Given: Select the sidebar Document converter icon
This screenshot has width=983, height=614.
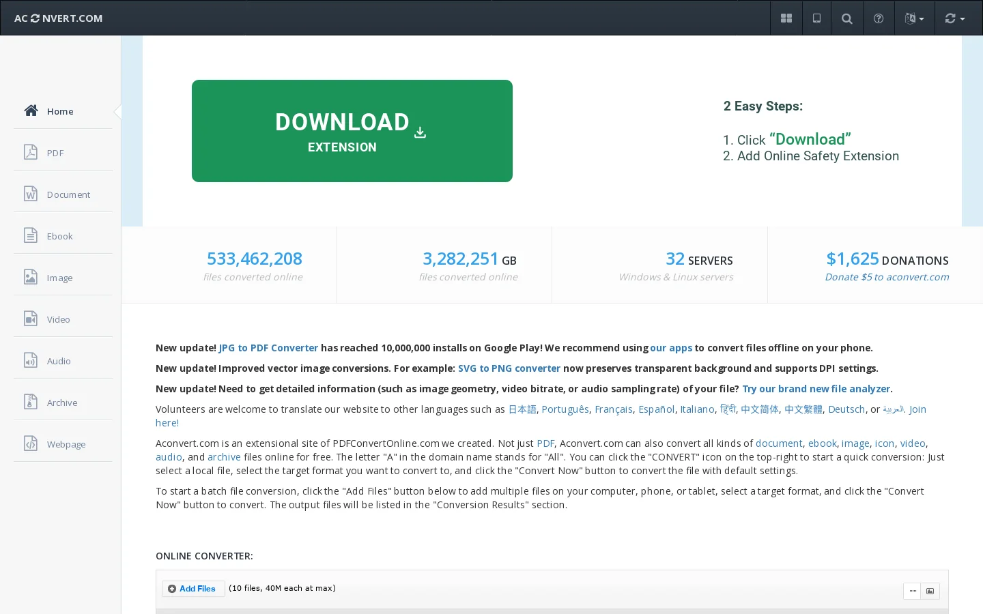Looking at the screenshot, I should click(x=31, y=194).
